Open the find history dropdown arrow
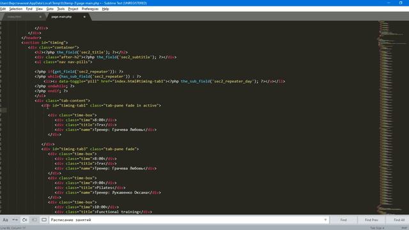The width and height of the screenshot is (409, 230). (325, 220)
